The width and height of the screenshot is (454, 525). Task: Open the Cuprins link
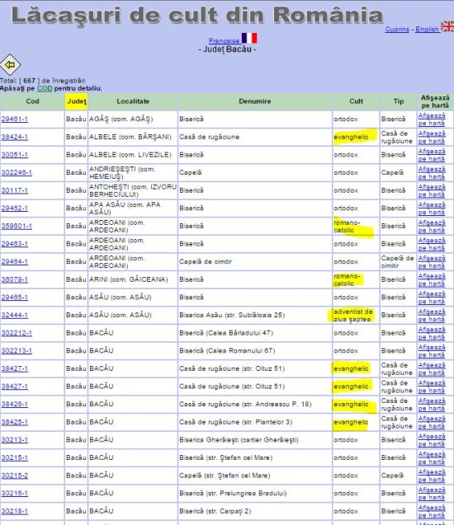pyautogui.click(x=397, y=29)
